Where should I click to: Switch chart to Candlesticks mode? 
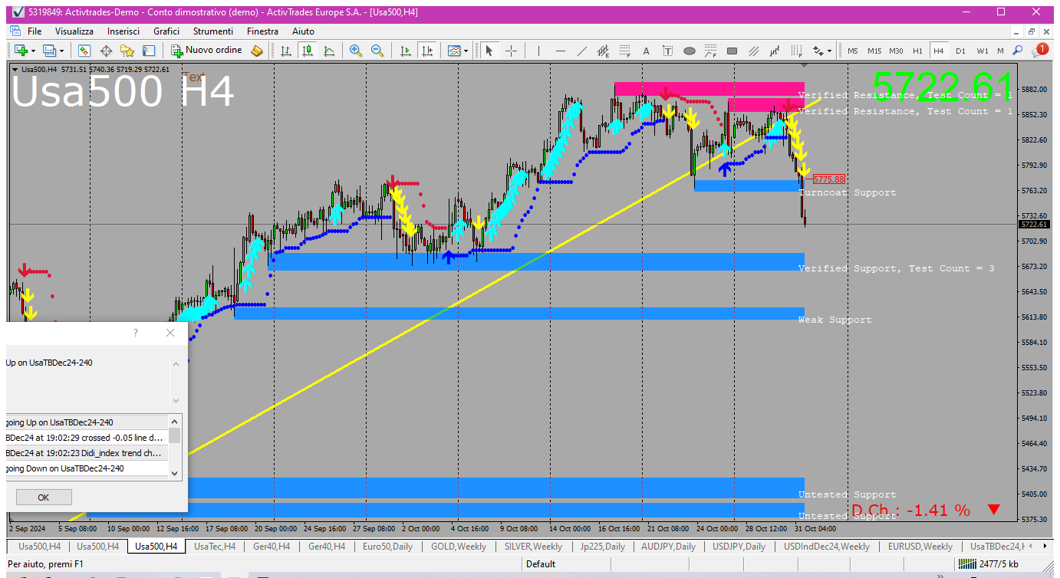coord(308,51)
